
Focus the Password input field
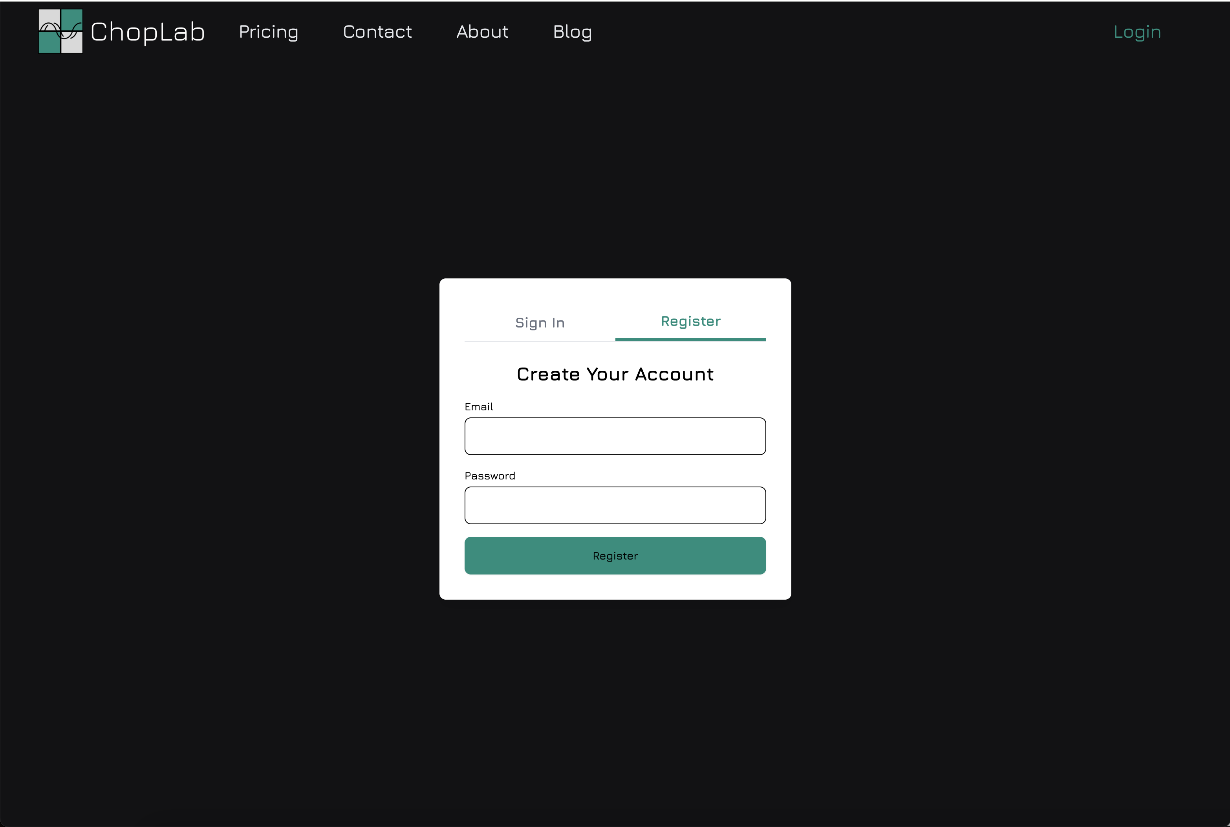pyautogui.click(x=615, y=505)
